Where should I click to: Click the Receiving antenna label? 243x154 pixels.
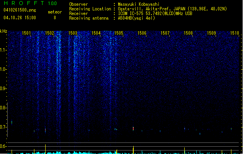coord(89,18)
